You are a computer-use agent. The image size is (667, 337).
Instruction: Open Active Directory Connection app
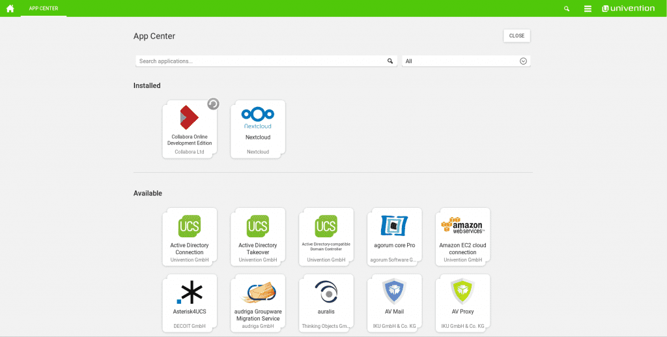190,237
